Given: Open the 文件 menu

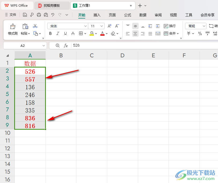Looking at the screenshot, I should 11,15.
